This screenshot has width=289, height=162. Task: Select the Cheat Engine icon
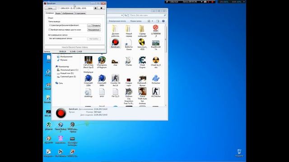[142, 63]
